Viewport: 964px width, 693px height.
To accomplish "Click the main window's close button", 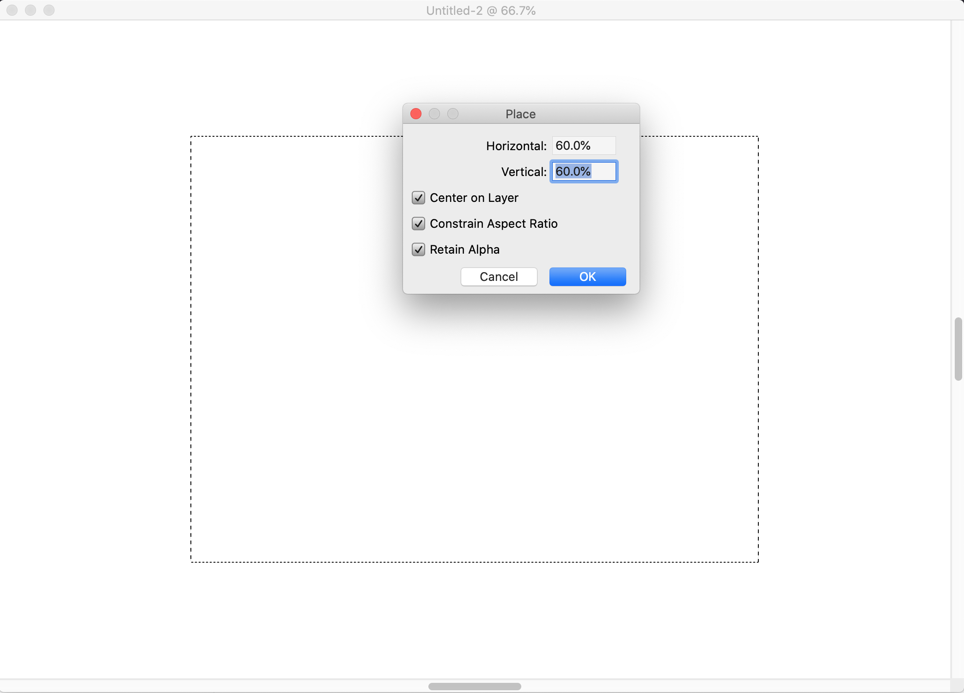I will coord(12,10).
